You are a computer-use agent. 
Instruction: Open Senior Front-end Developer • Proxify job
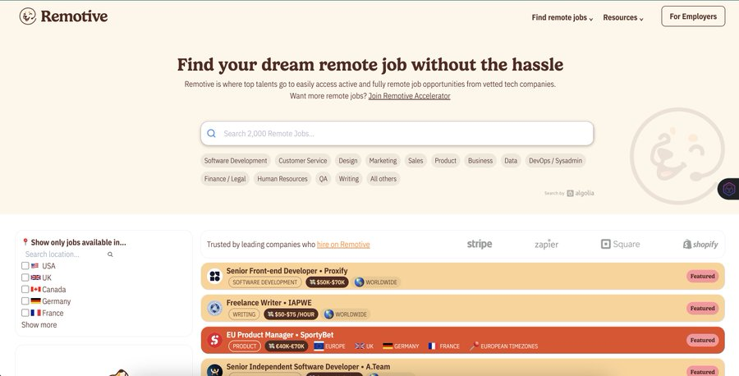[x=462, y=276]
